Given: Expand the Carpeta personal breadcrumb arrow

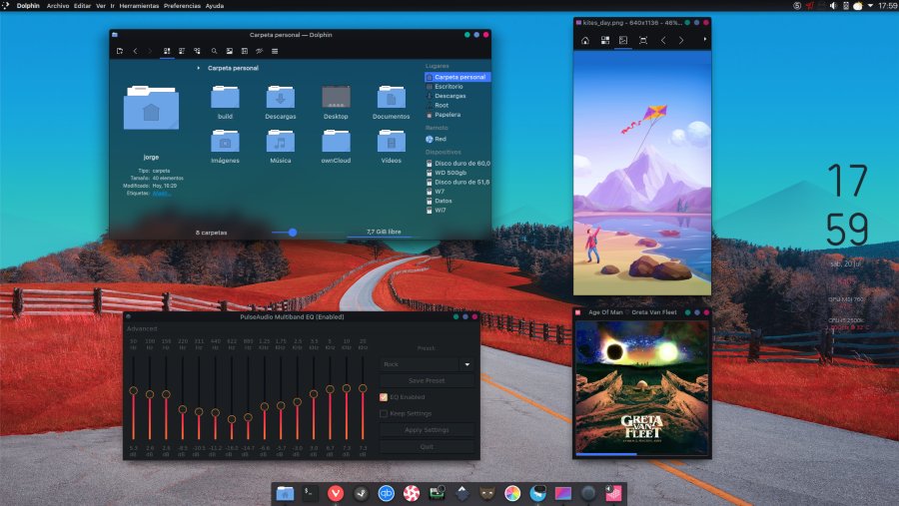Looking at the screenshot, I should click(x=199, y=68).
